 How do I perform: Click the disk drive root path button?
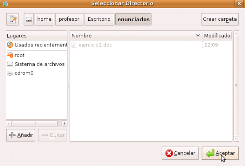coord(29,19)
